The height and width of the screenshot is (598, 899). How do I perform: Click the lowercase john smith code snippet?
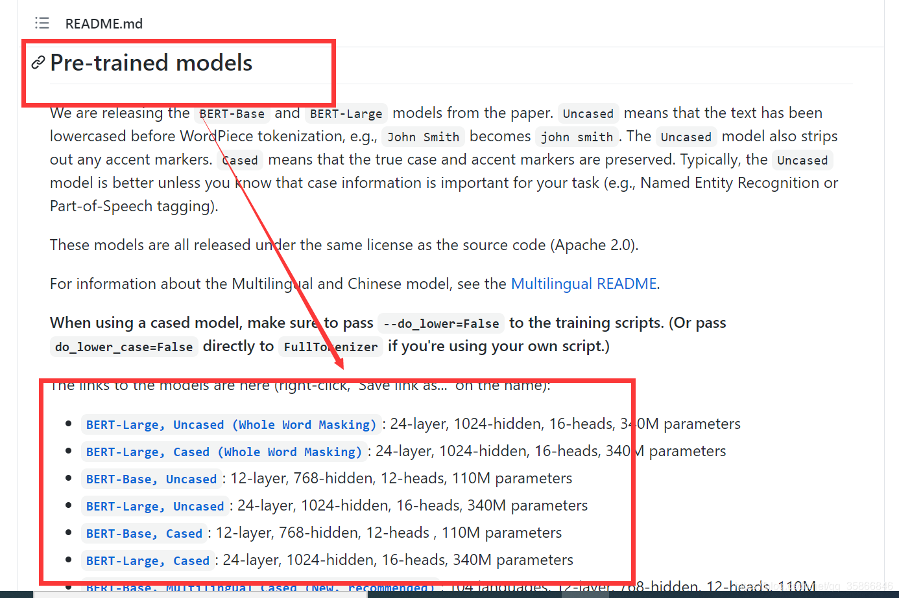tap(577, 137)
